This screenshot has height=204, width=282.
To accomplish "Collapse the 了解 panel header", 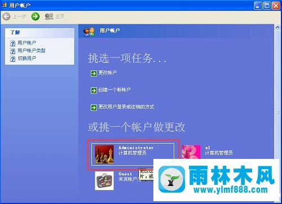I will [x=39, y=33].
